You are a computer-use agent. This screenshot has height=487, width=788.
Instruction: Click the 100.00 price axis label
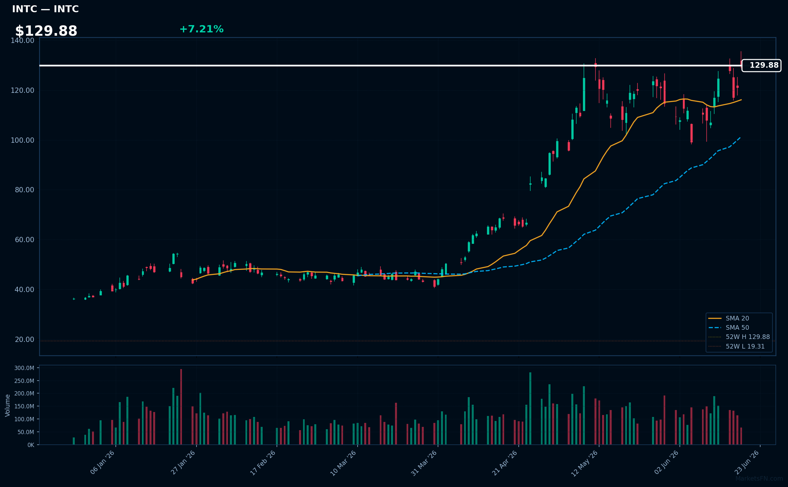tap(22, 140)
